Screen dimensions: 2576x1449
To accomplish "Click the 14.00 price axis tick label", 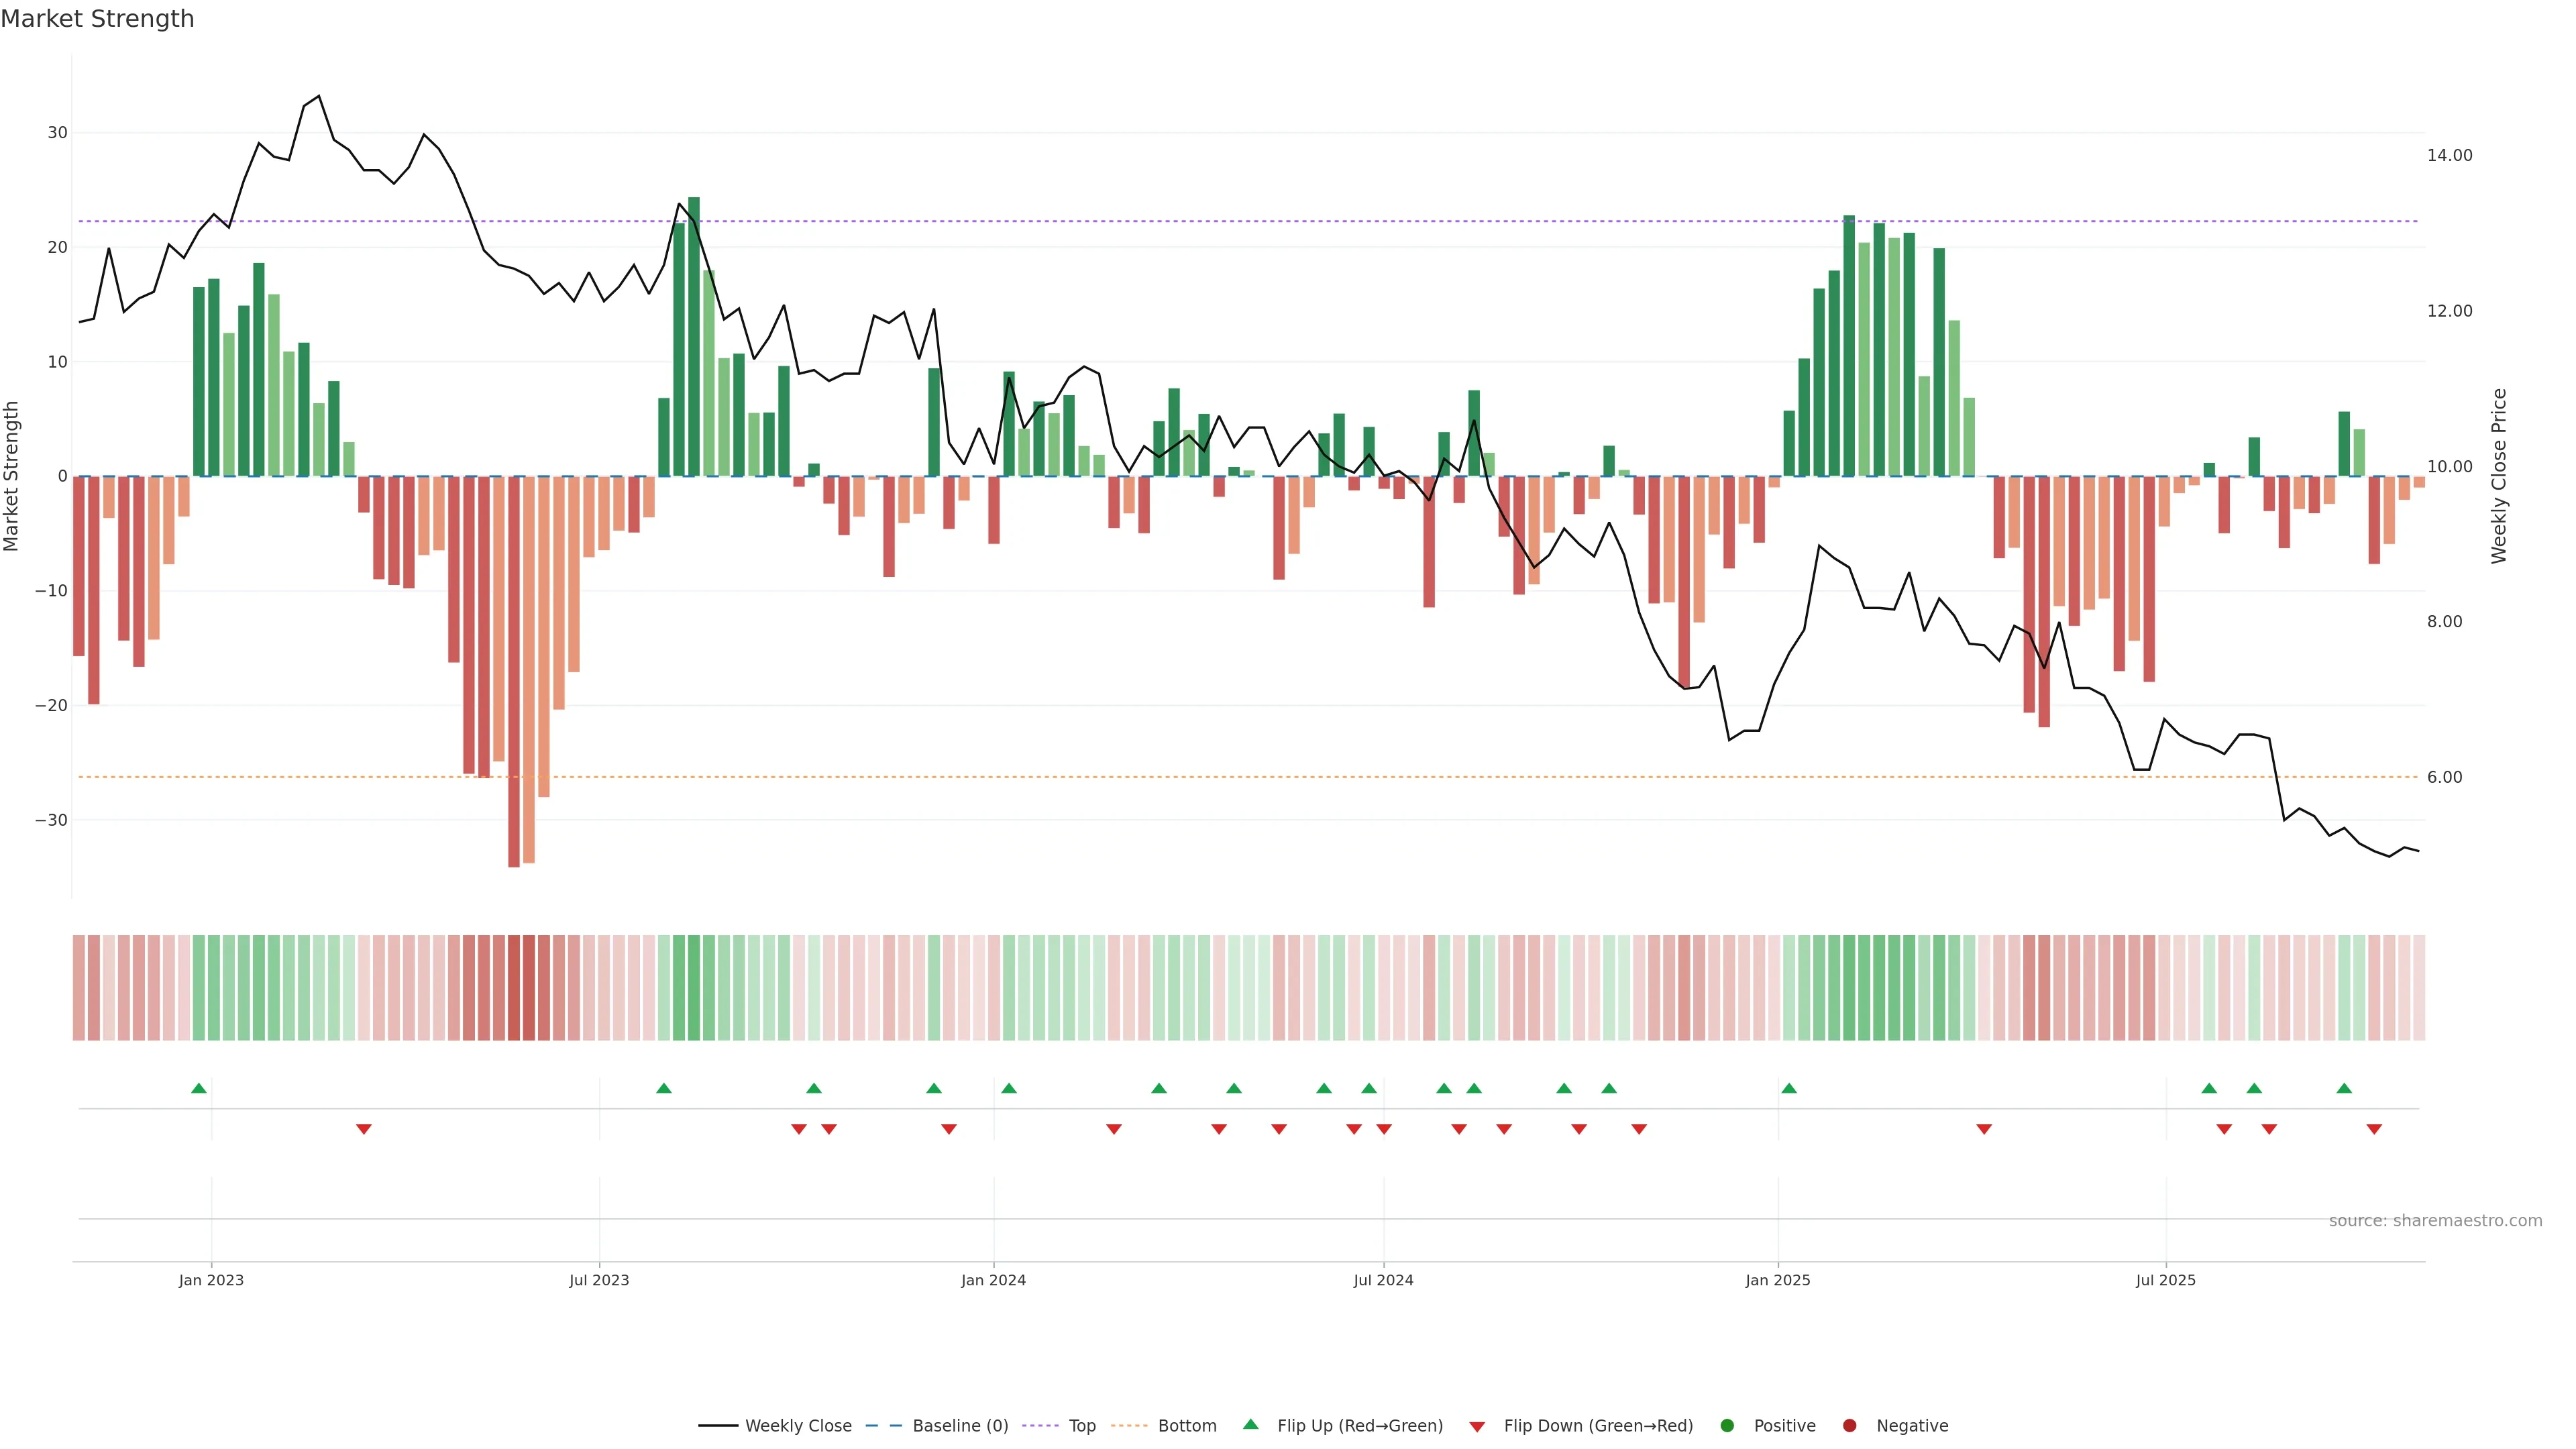I will pyautogui.click(x=2449, y=155).
